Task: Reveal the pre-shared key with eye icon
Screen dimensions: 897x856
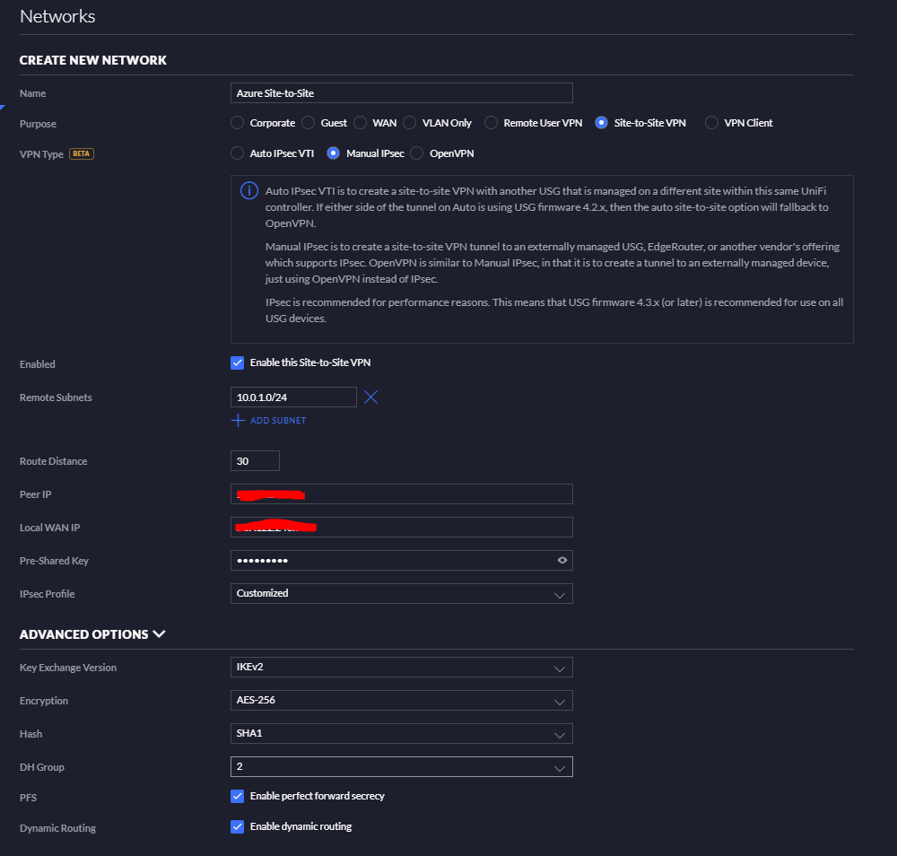Action: click(x=562, y=560)
